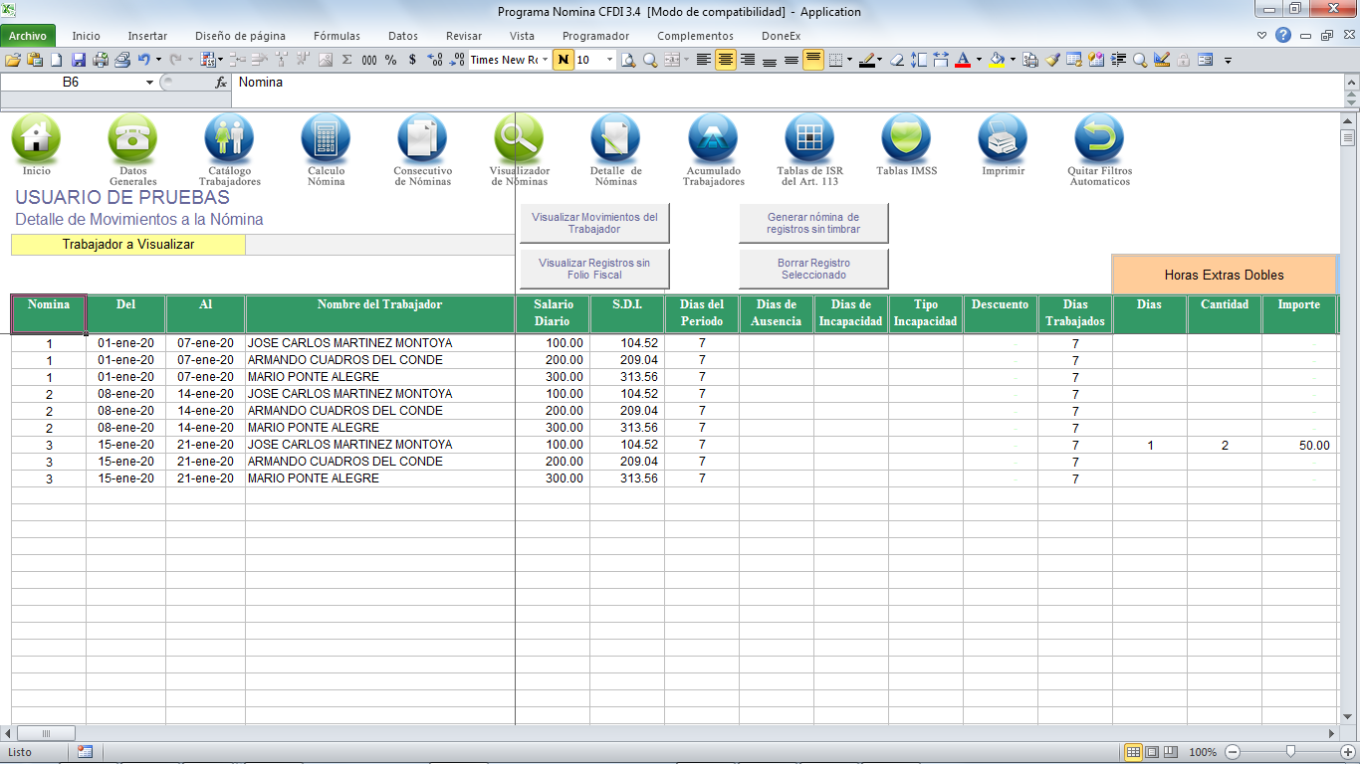Click the Tablas IMSS icon
1360x764 pixels.
[906, 138]
